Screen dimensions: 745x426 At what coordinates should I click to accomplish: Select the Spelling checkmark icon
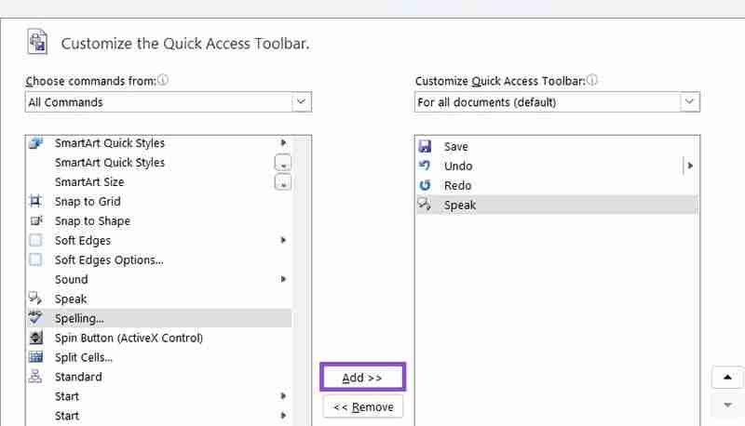click(36, 318)
